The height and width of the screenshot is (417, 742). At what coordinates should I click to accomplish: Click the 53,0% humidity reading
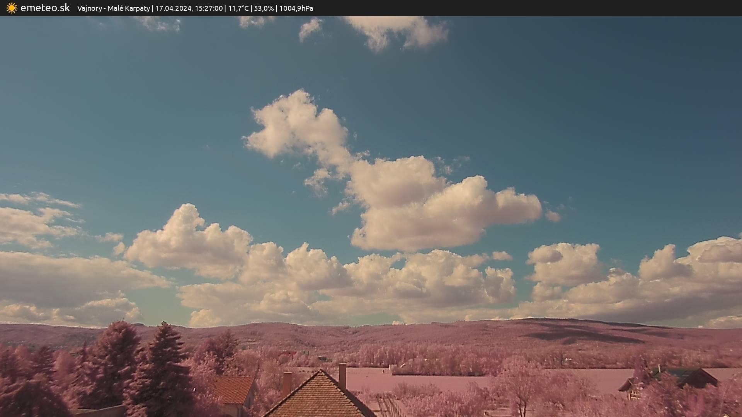pos(264,8)
